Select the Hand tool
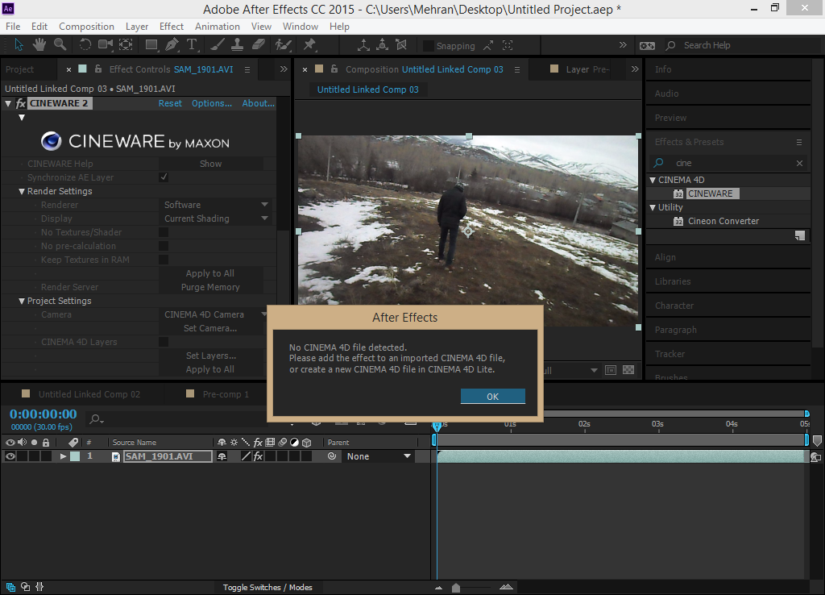The image size is (825, 595). point(39,45)
